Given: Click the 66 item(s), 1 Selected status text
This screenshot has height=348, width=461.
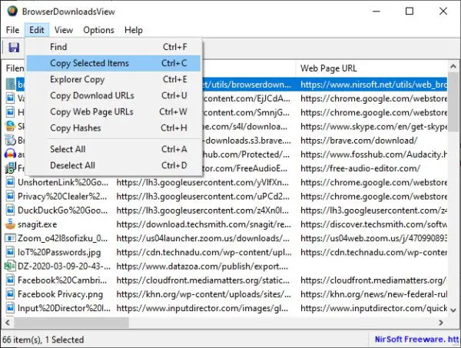Looking at the screenshot, I should [x=43, y=340].
